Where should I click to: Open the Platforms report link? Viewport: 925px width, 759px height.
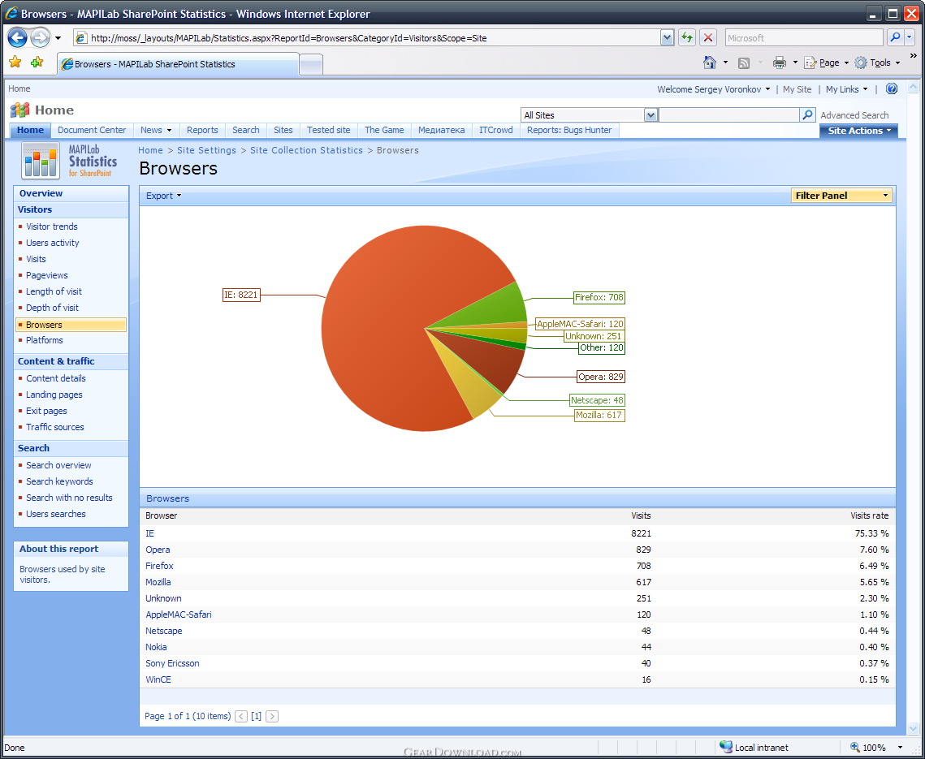coord(44,340)
